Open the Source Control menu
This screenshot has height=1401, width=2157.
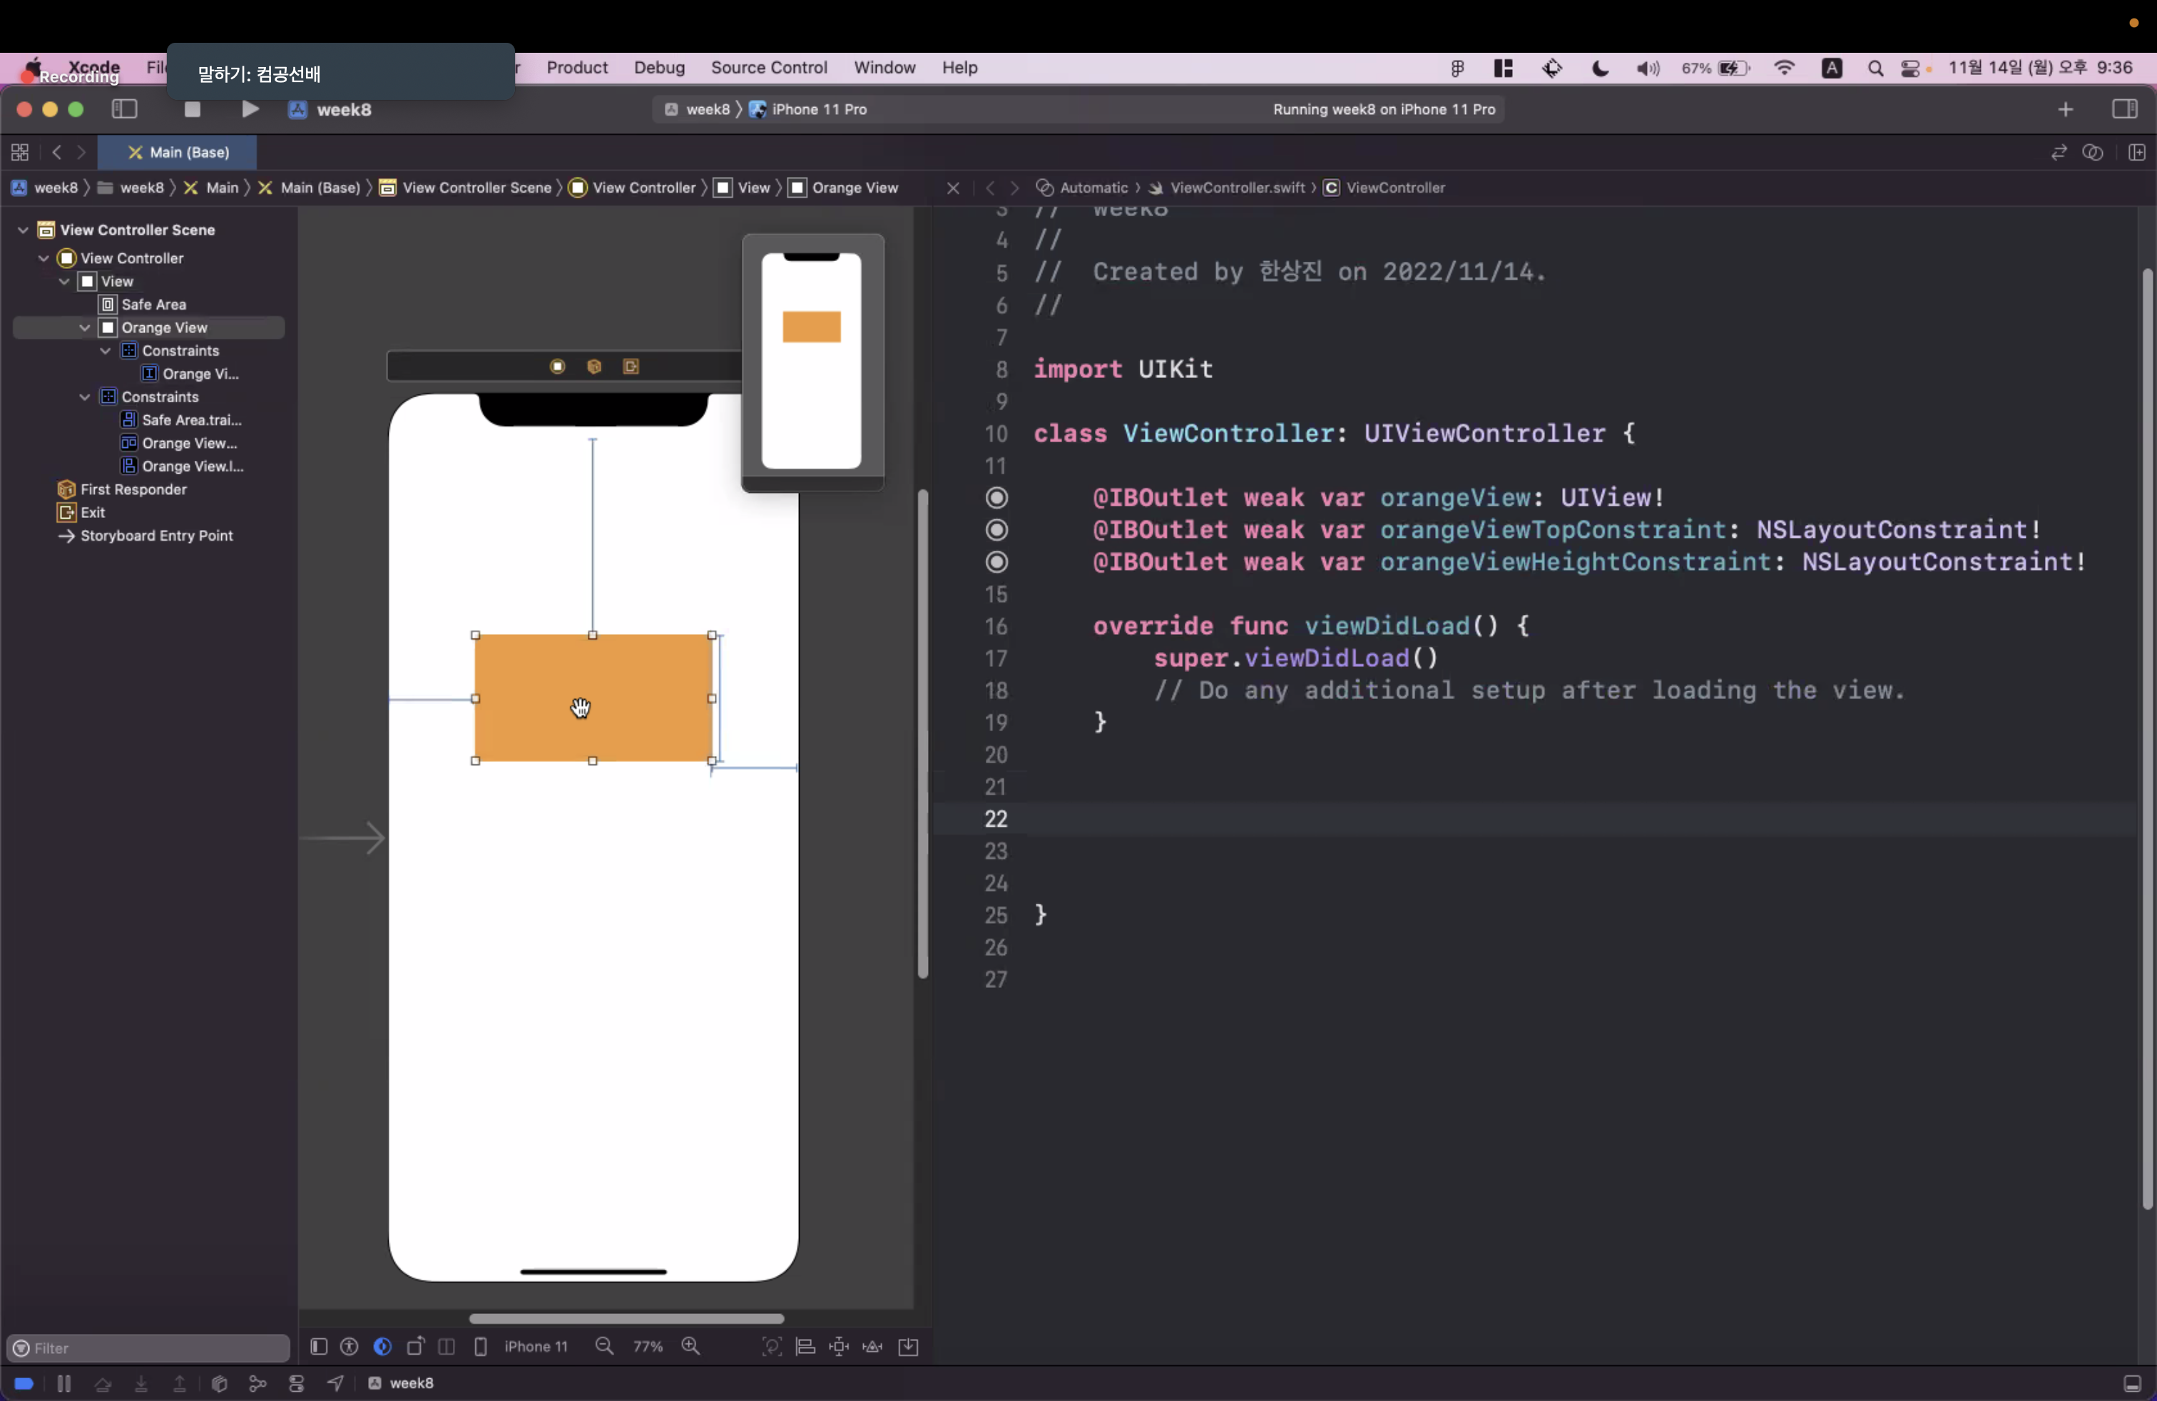tap(768, 67)
